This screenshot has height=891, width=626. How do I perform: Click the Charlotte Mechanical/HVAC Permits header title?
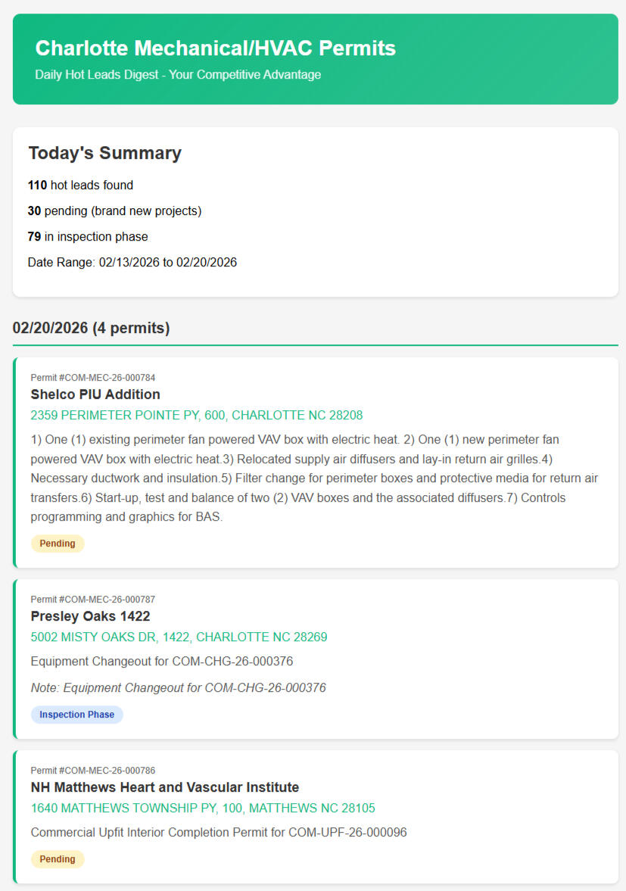(x=215, y=48)
